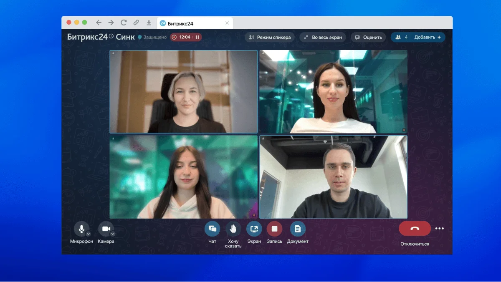Viewport: 501px width, 282px height.
Task: Expand microphone device options arrow
Action: pos(88,234)
